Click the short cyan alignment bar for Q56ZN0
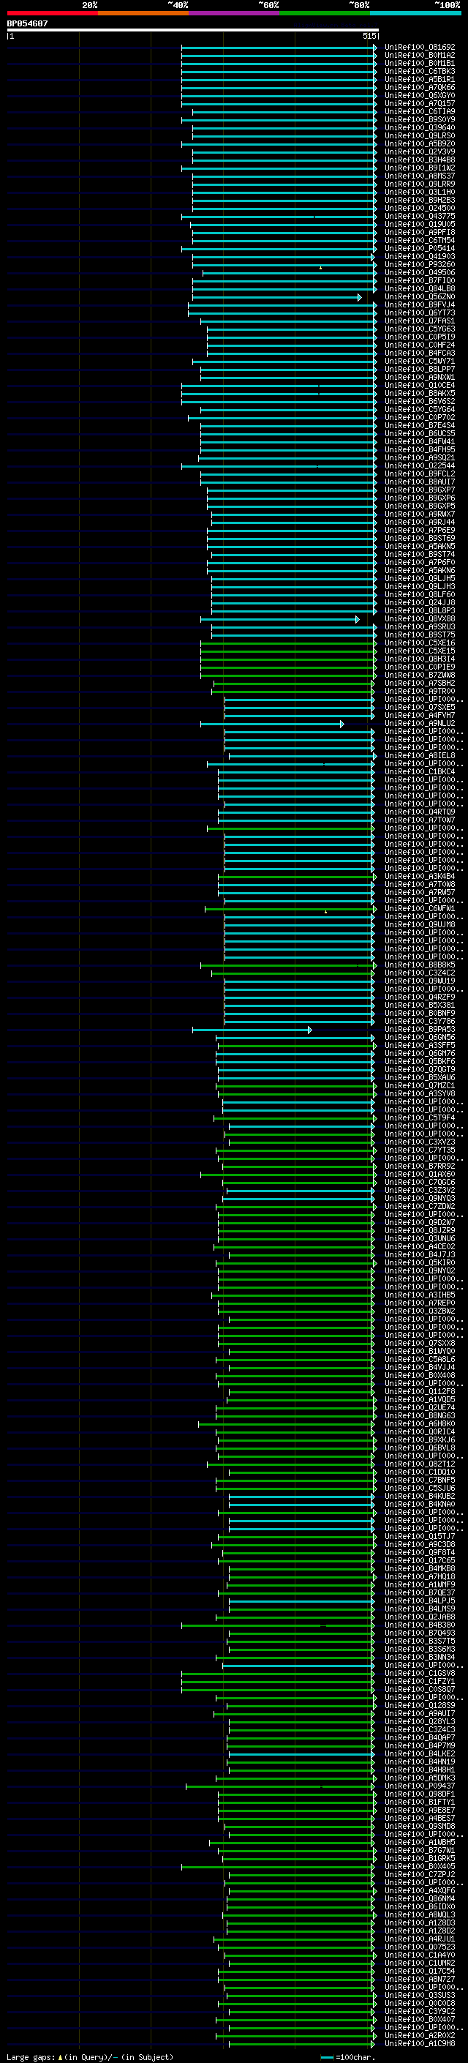This screenshot has width=468, height=2063. [277, 297]
